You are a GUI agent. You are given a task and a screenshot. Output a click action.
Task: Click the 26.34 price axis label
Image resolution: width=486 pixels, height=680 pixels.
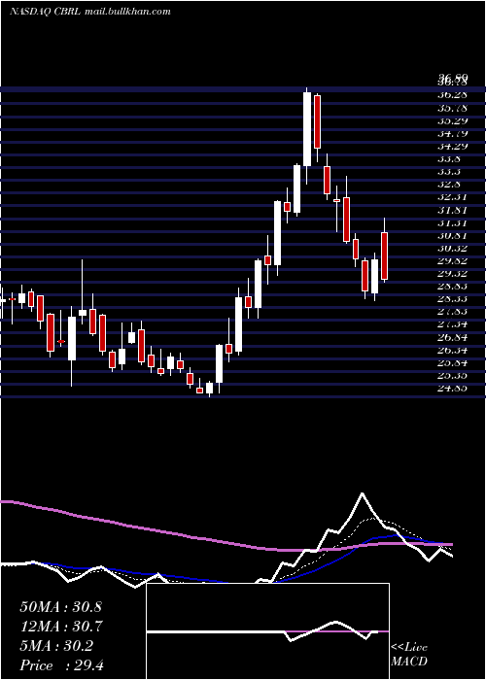(x=453, y=350)
